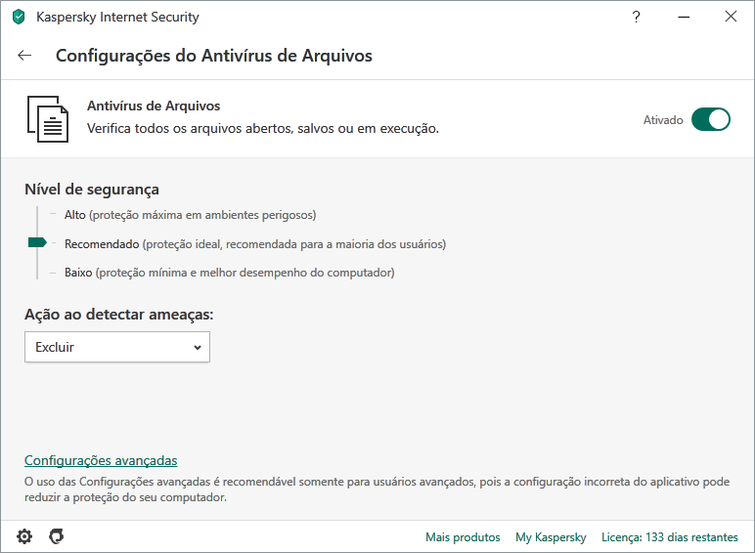Screen dimensions: 755x553
Task: Click the Kaspersky shield logo
Action: (x=19, y=17)
